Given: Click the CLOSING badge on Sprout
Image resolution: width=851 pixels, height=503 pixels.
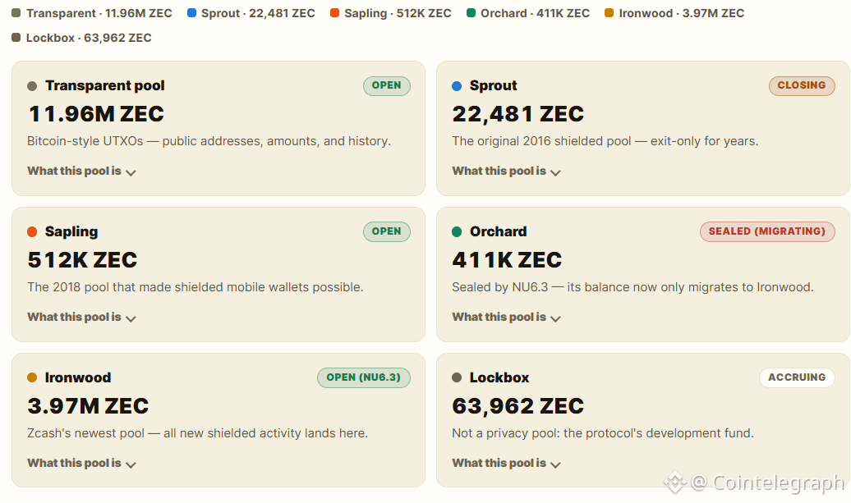Looking at the screenshot, I should pos(802,85).
